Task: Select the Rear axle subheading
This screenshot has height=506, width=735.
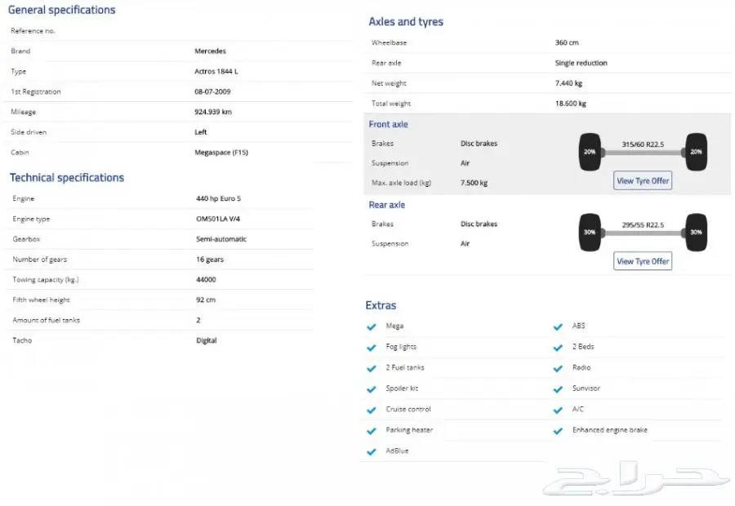Action: click(387, 205)
